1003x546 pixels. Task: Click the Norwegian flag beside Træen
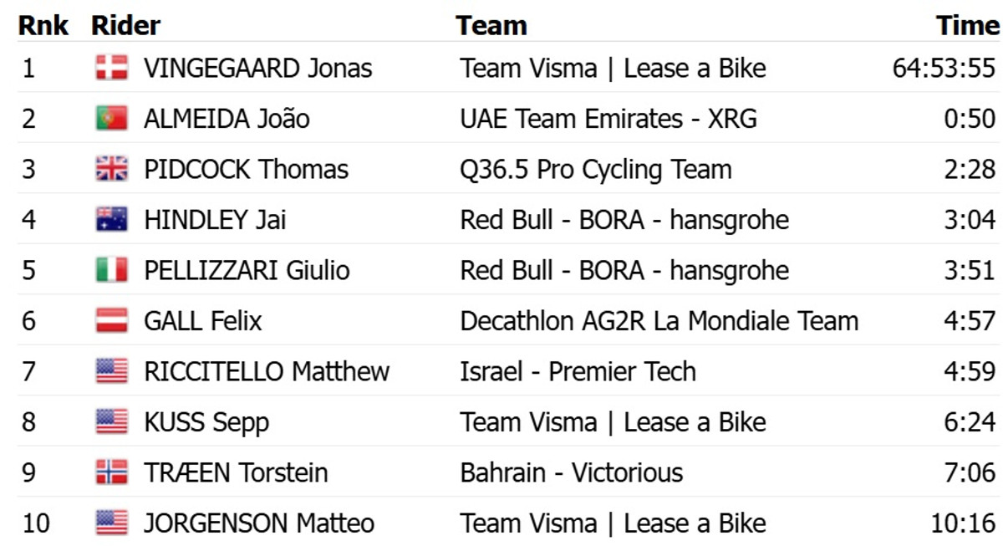(x=111, y=472)
